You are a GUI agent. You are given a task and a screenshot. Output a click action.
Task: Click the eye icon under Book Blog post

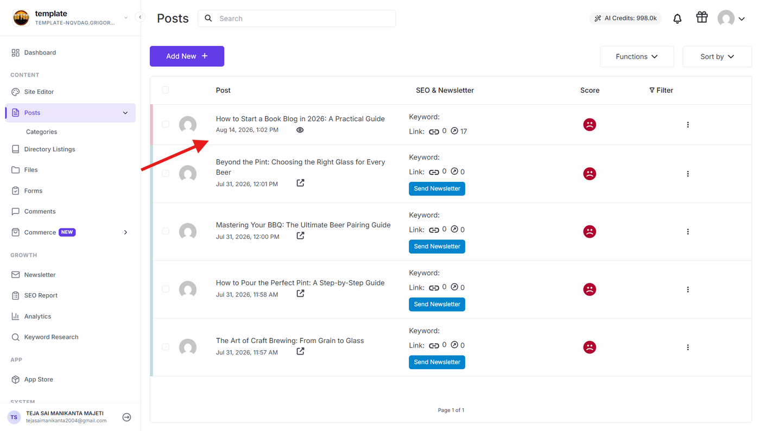coord(300,130)
